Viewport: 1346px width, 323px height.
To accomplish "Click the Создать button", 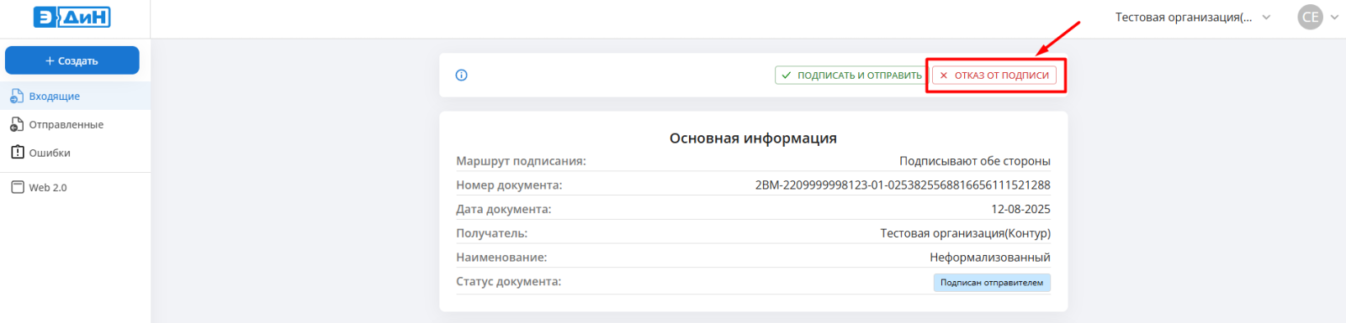I will point(72,60).
